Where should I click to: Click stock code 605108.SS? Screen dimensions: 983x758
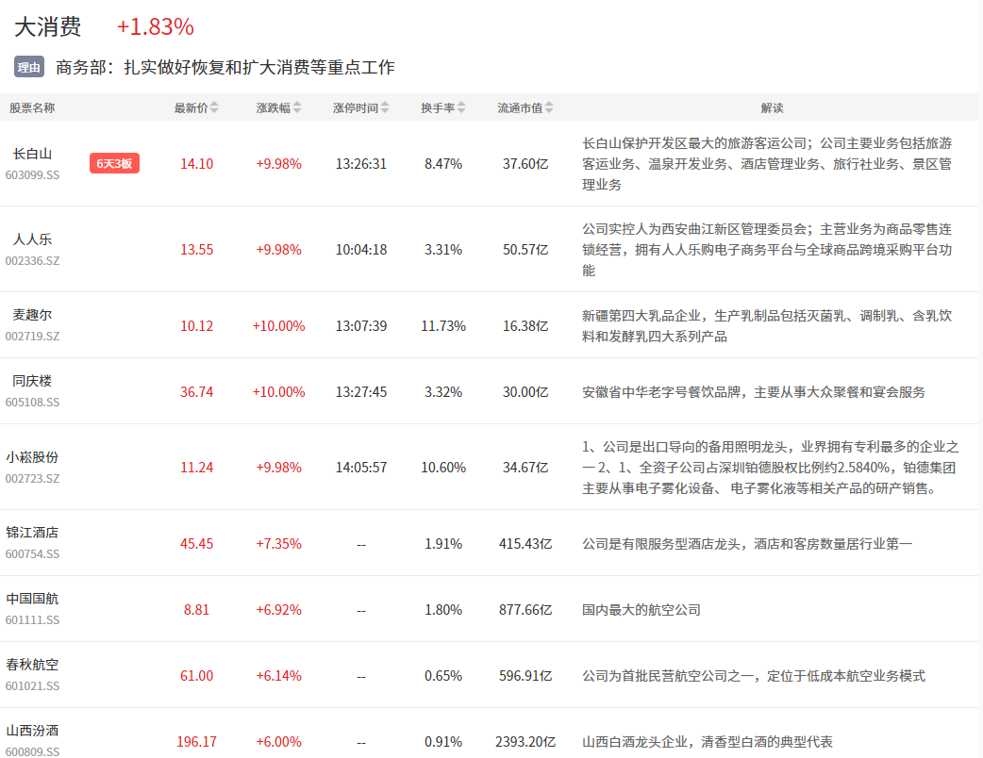pos(33,403)
